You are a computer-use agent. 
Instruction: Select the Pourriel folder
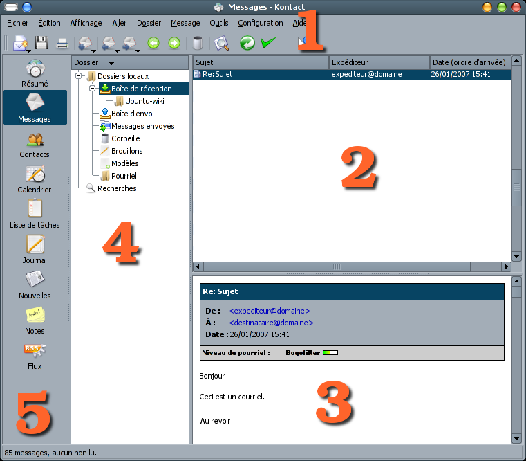pyautogui.click(x=124, y=176)
